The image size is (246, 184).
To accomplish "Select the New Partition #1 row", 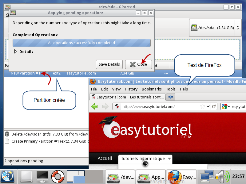I will 123,73.
